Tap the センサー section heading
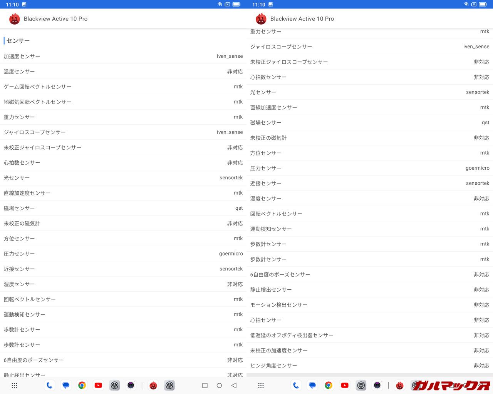The image size is (493, 394). [18, 41]
